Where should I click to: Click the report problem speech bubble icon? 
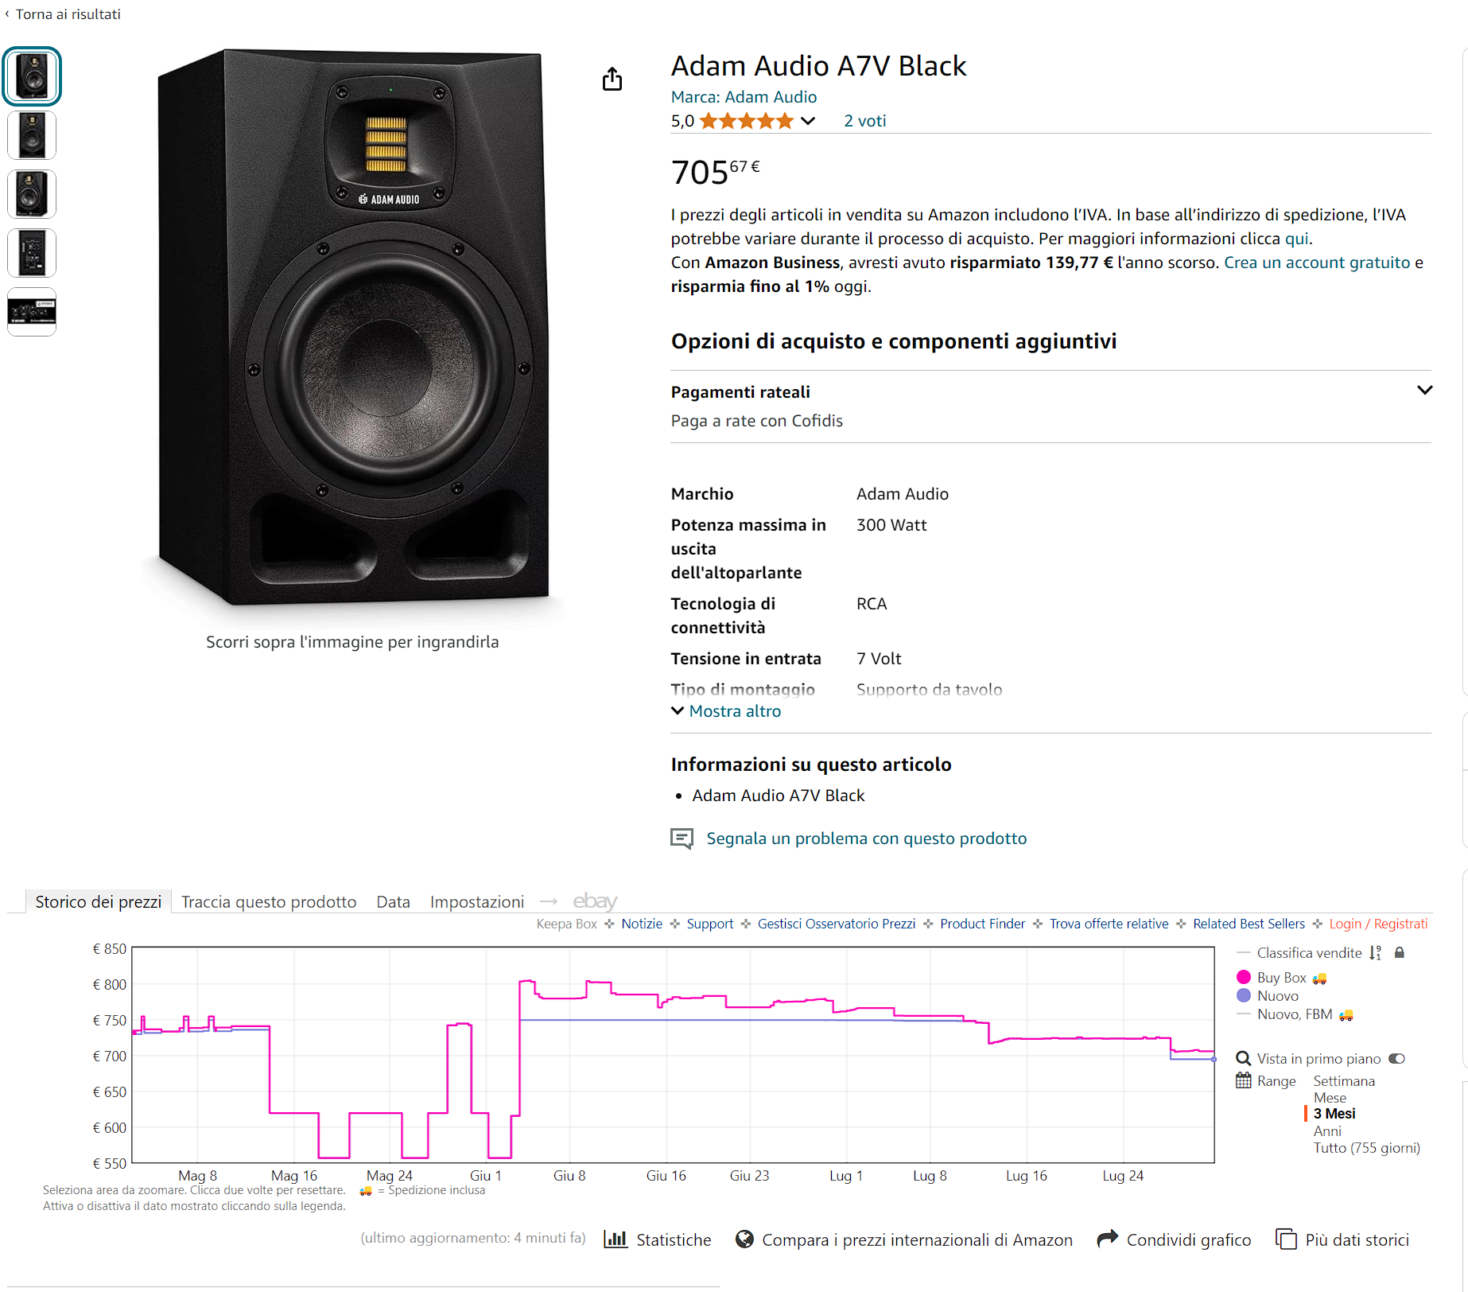pos(682,839)
